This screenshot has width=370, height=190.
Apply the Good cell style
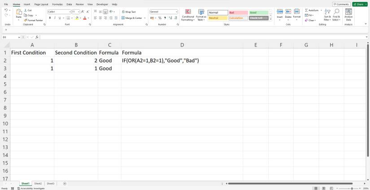pos(259,13)
